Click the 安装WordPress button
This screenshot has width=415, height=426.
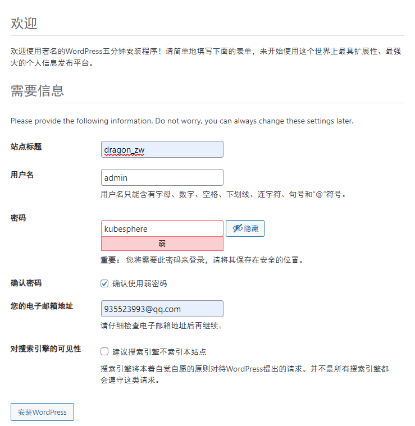(x=42, y=412)
